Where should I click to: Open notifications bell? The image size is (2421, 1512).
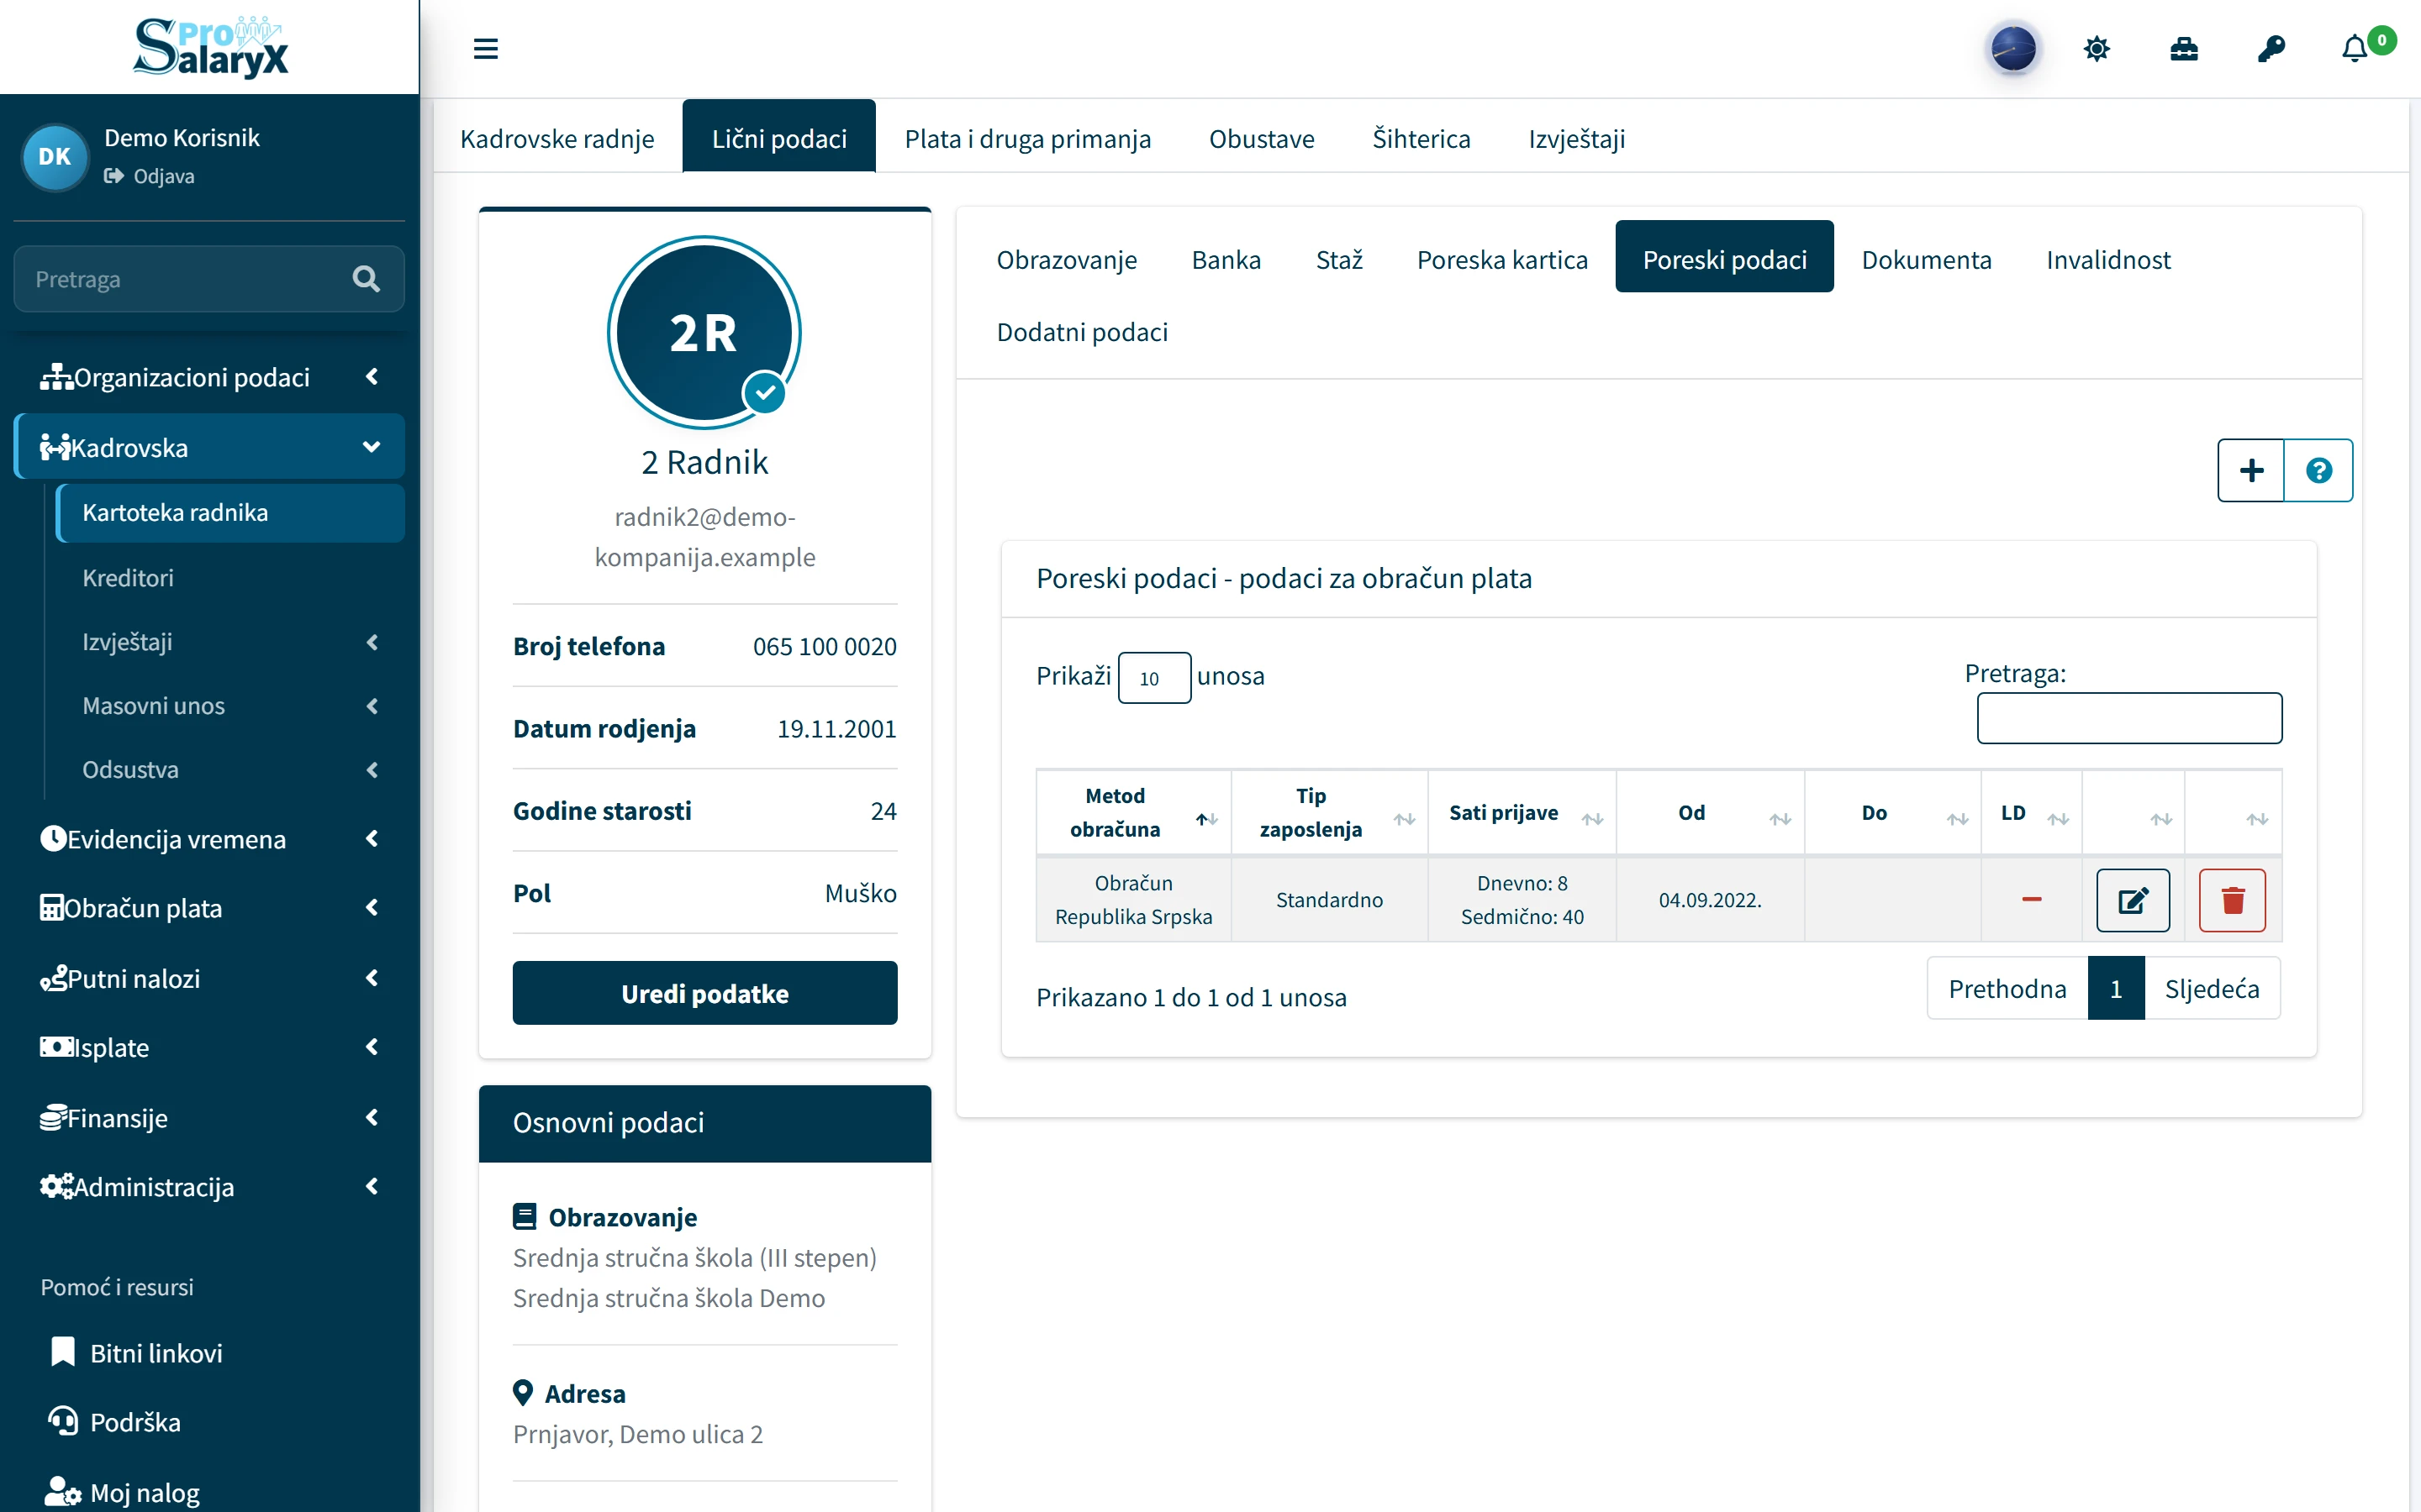point(2355,48)
